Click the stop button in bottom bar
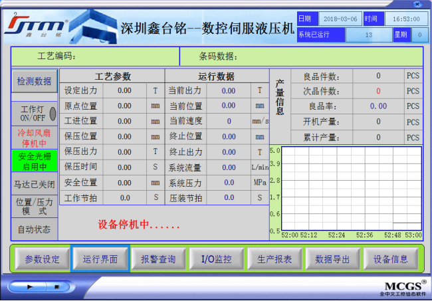 (x=57, y=287)
